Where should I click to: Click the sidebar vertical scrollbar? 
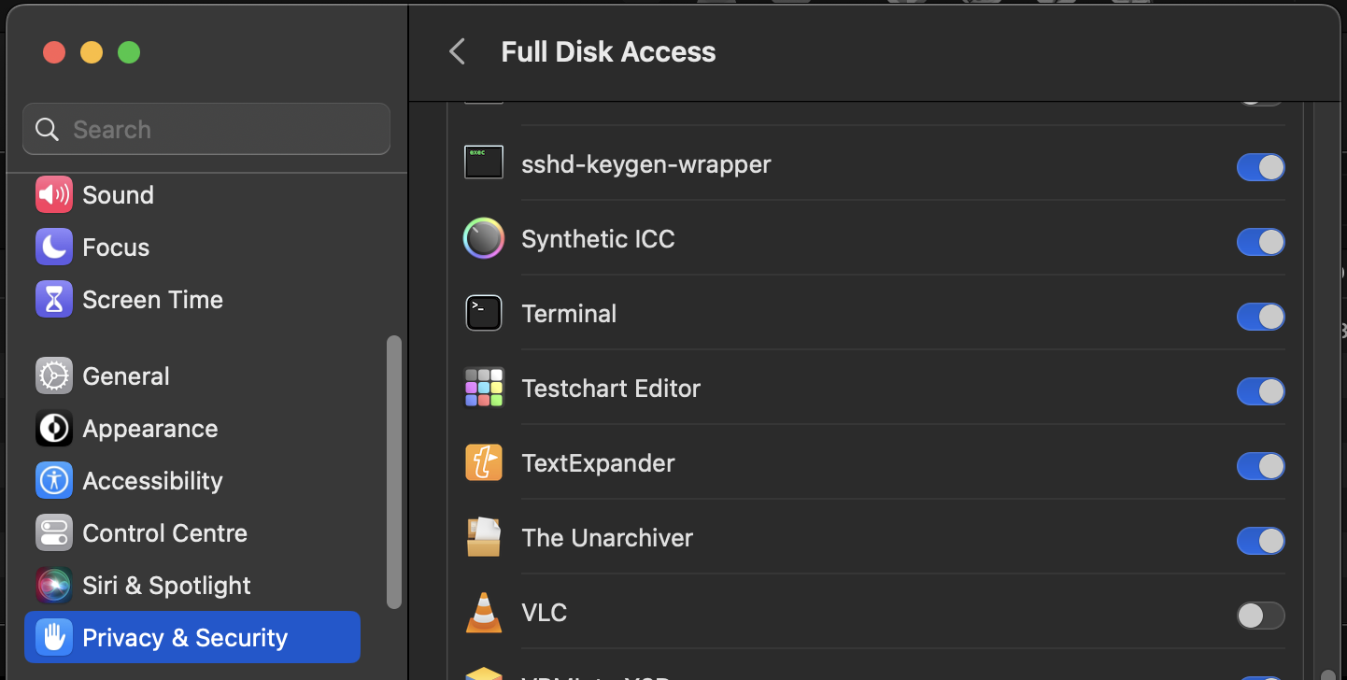[394, 472]
